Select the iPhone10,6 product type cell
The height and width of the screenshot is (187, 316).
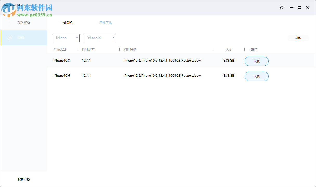pos(62,76)
